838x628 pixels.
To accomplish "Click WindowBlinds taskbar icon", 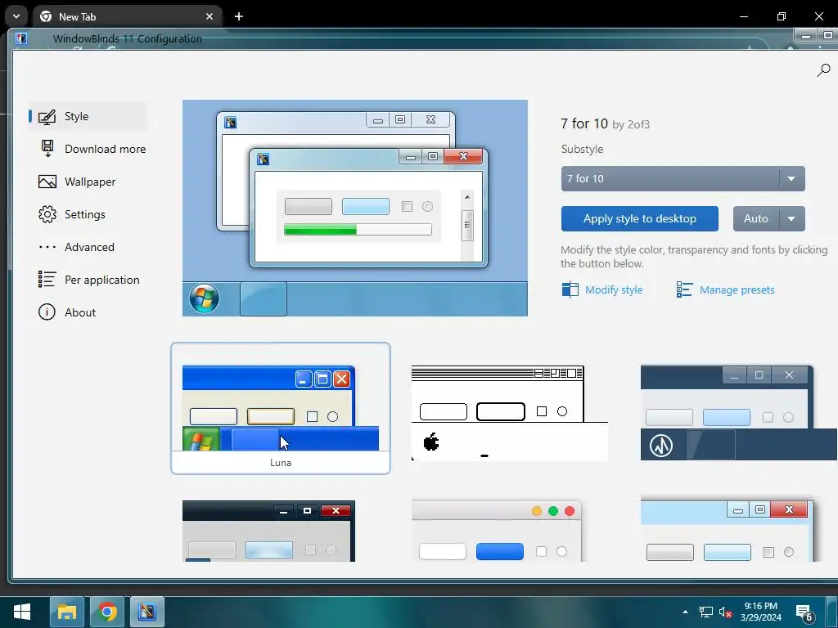I will click(147, 612).
